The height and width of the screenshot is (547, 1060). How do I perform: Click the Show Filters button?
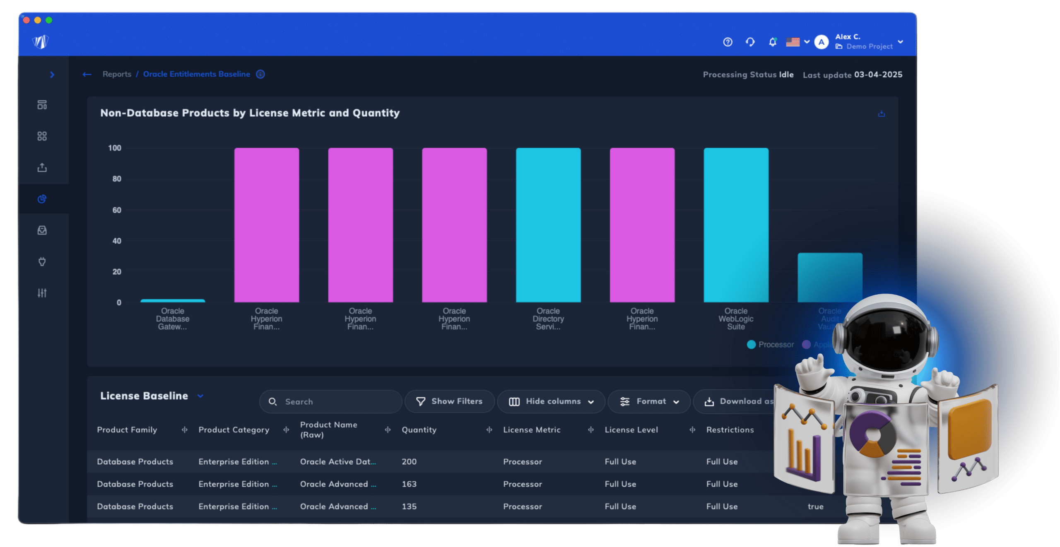449,401
